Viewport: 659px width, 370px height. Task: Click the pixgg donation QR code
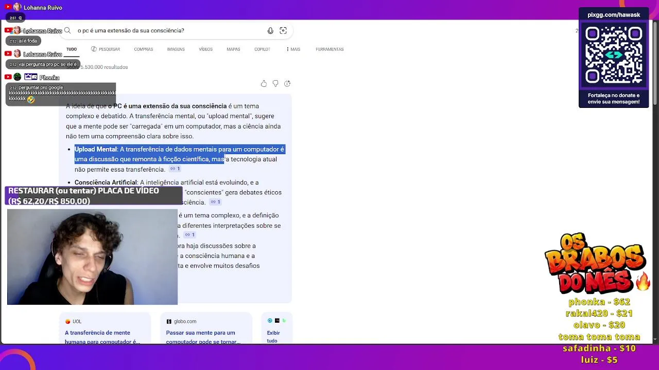614,54
